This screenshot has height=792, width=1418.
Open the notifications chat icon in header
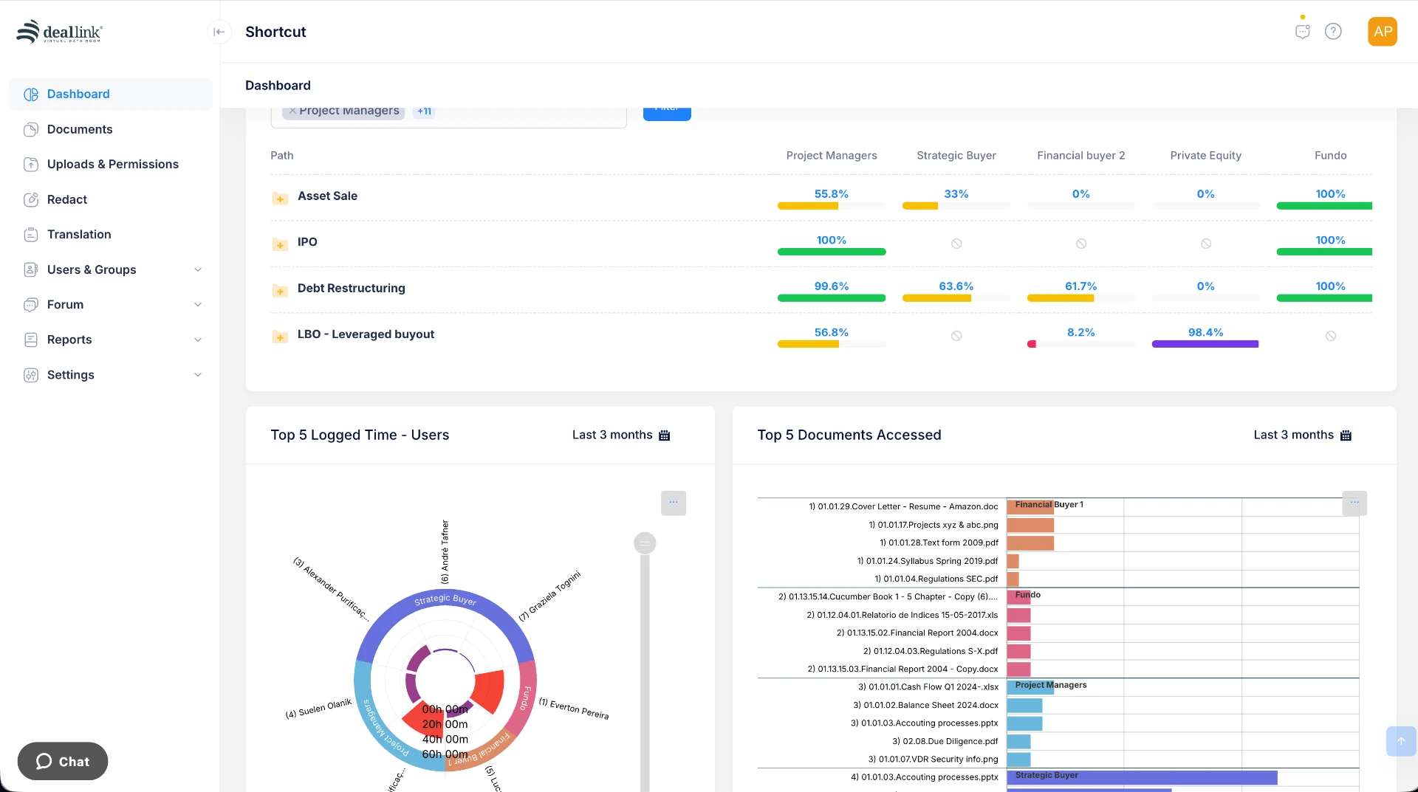pos(1303,31)
